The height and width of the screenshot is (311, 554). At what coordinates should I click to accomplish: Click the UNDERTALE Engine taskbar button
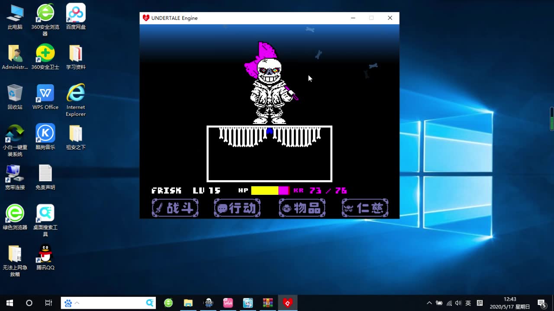[288, 303]
